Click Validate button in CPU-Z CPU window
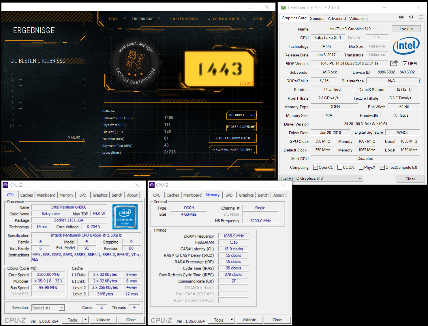This screenshot has height=326, width=428. (x=103, y=320)
